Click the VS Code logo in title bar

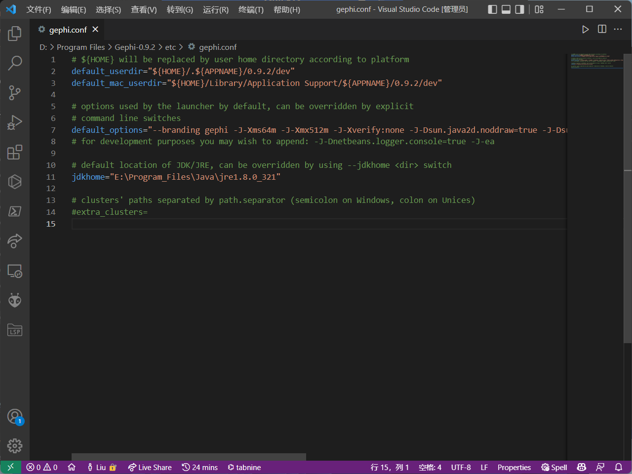pyautogui.click(x=11, y=9)
